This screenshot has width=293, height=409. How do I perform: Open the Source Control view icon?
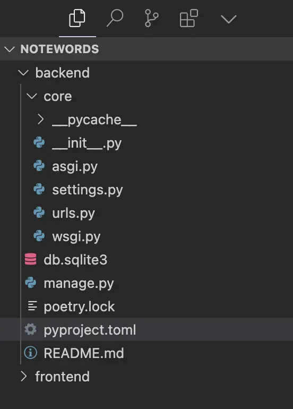coord(151,18)
